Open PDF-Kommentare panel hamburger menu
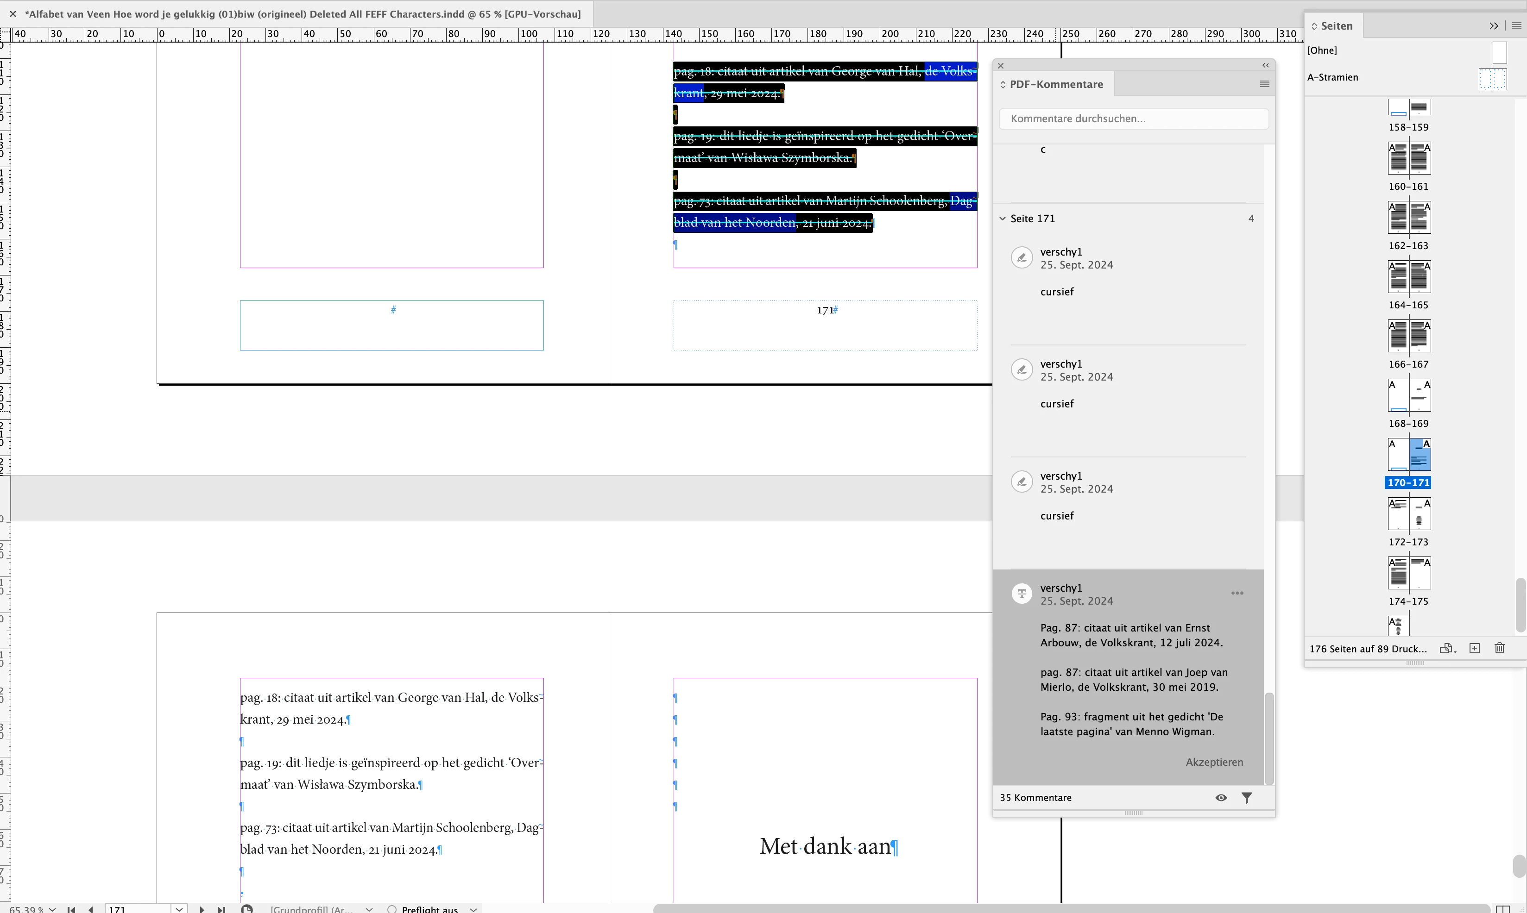The height and width of the screenshot is (913, 1527). (x=1264, y=84)
